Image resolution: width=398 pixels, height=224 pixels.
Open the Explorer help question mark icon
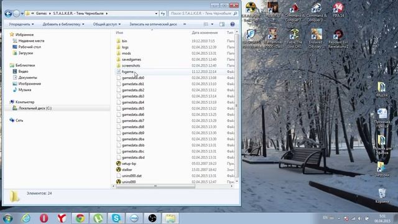[x=232, y=24]
